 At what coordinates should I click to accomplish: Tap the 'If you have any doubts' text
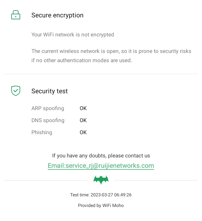pyautogui.click(x=101, y=155)
